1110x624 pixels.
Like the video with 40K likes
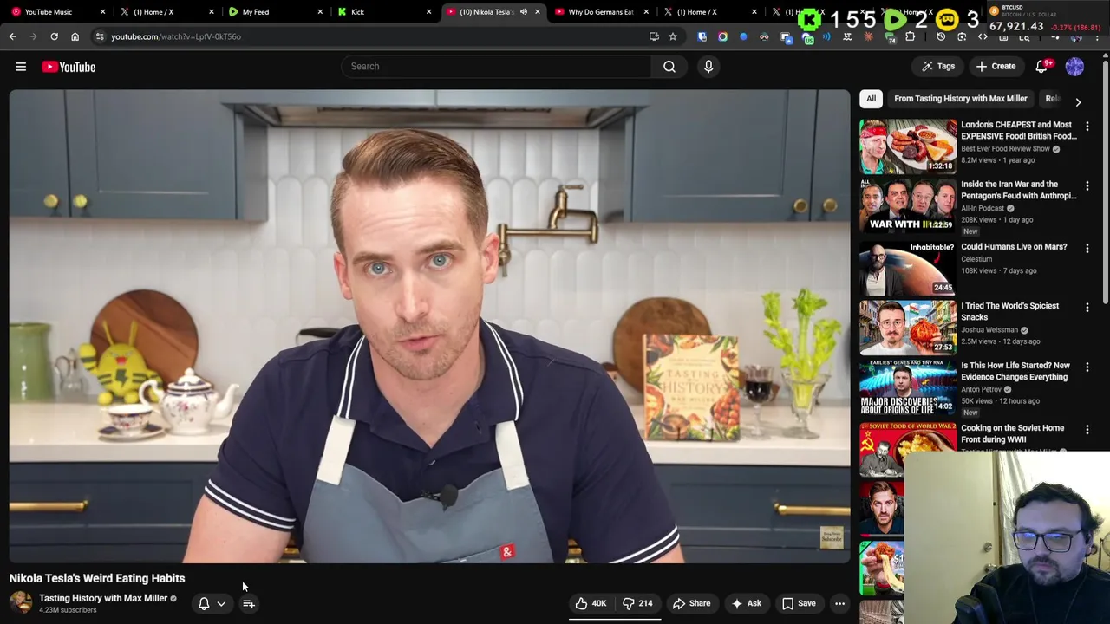click(591, 603)
